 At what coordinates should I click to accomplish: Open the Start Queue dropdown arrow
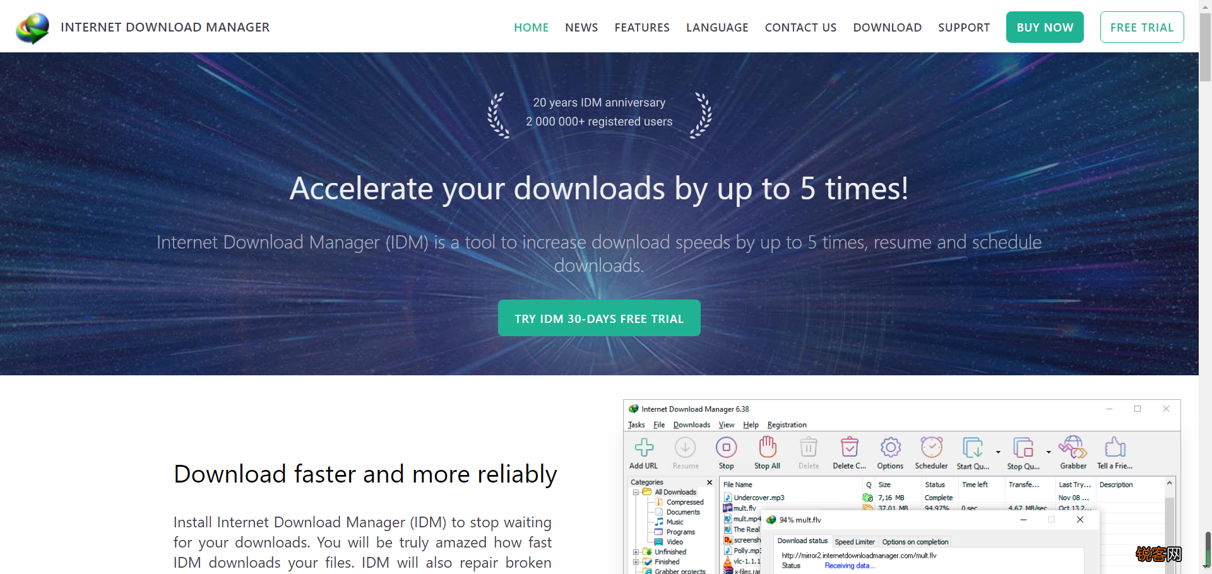(x=998, y=452)
